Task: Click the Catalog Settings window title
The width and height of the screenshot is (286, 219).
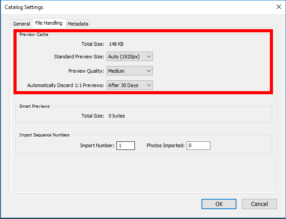Action: pos(24,7)
